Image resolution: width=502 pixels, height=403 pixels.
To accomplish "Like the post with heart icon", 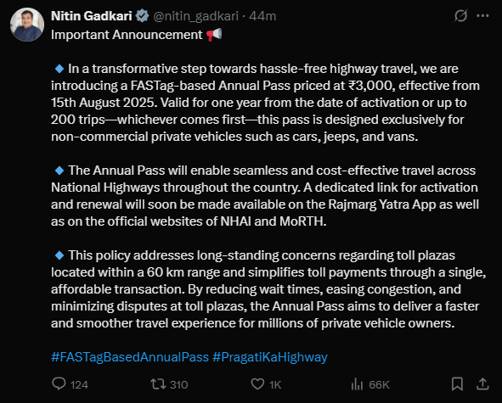I will (x=257, y=384).
